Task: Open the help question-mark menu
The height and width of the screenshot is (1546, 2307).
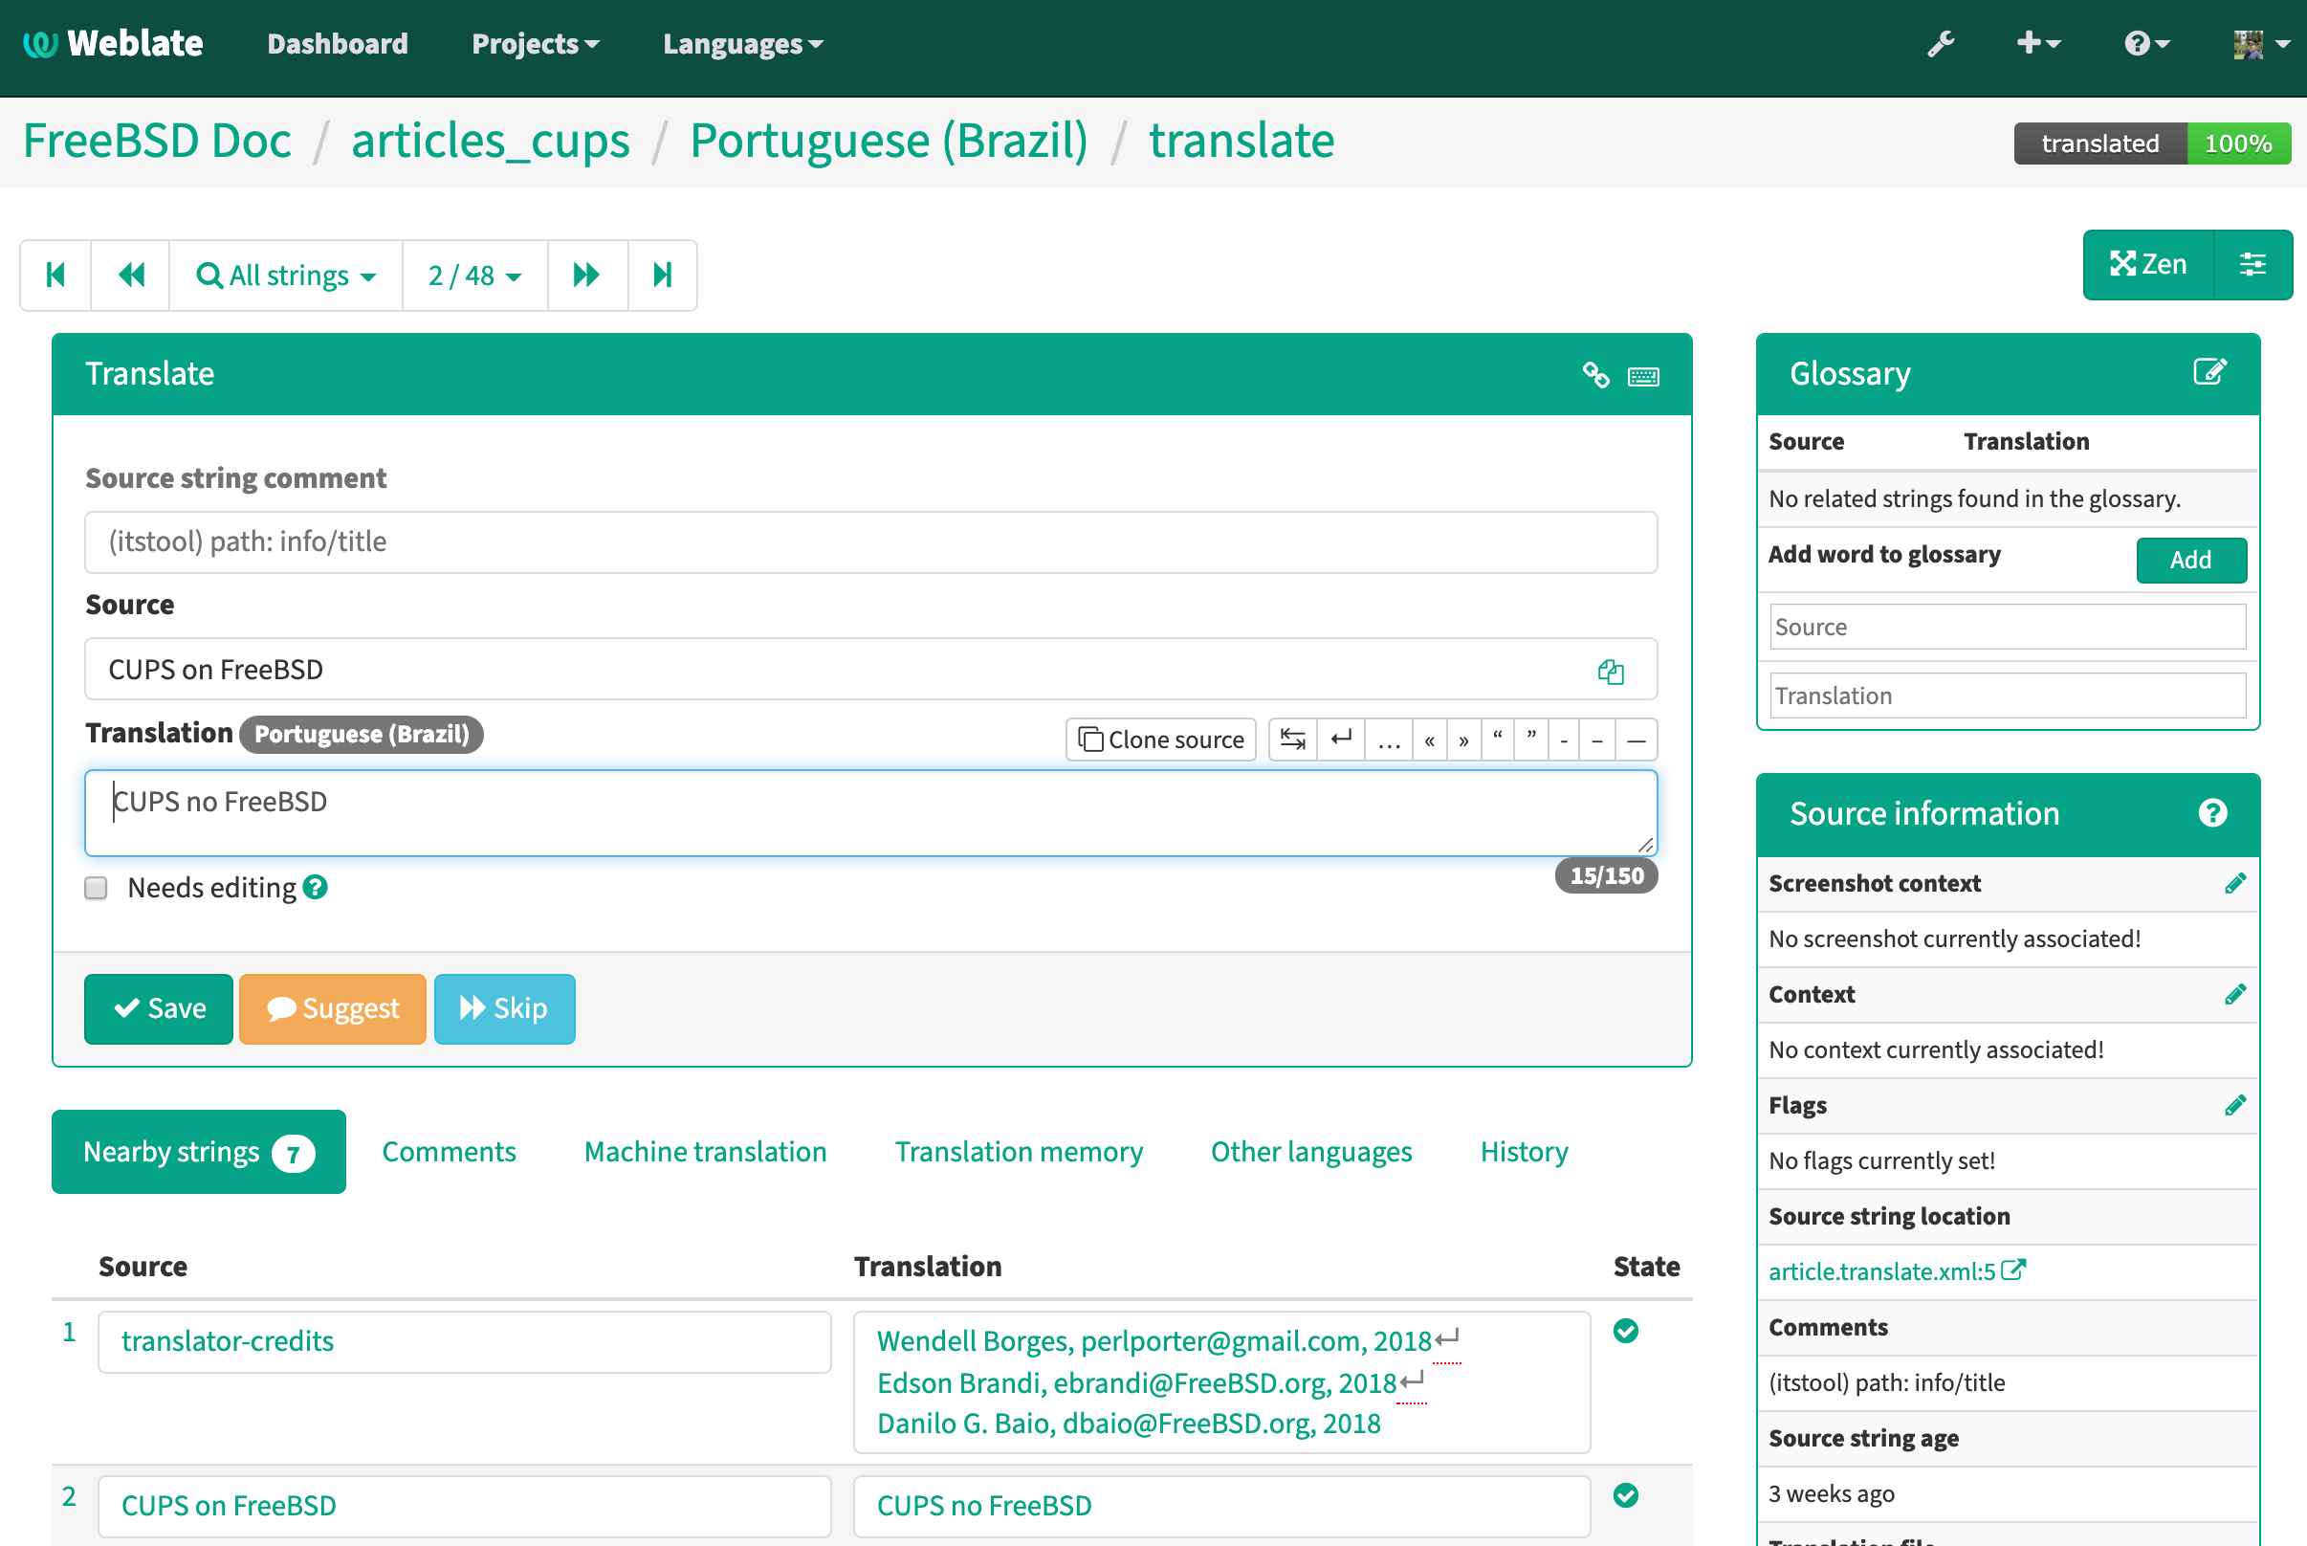Action: coord(2146,43)
